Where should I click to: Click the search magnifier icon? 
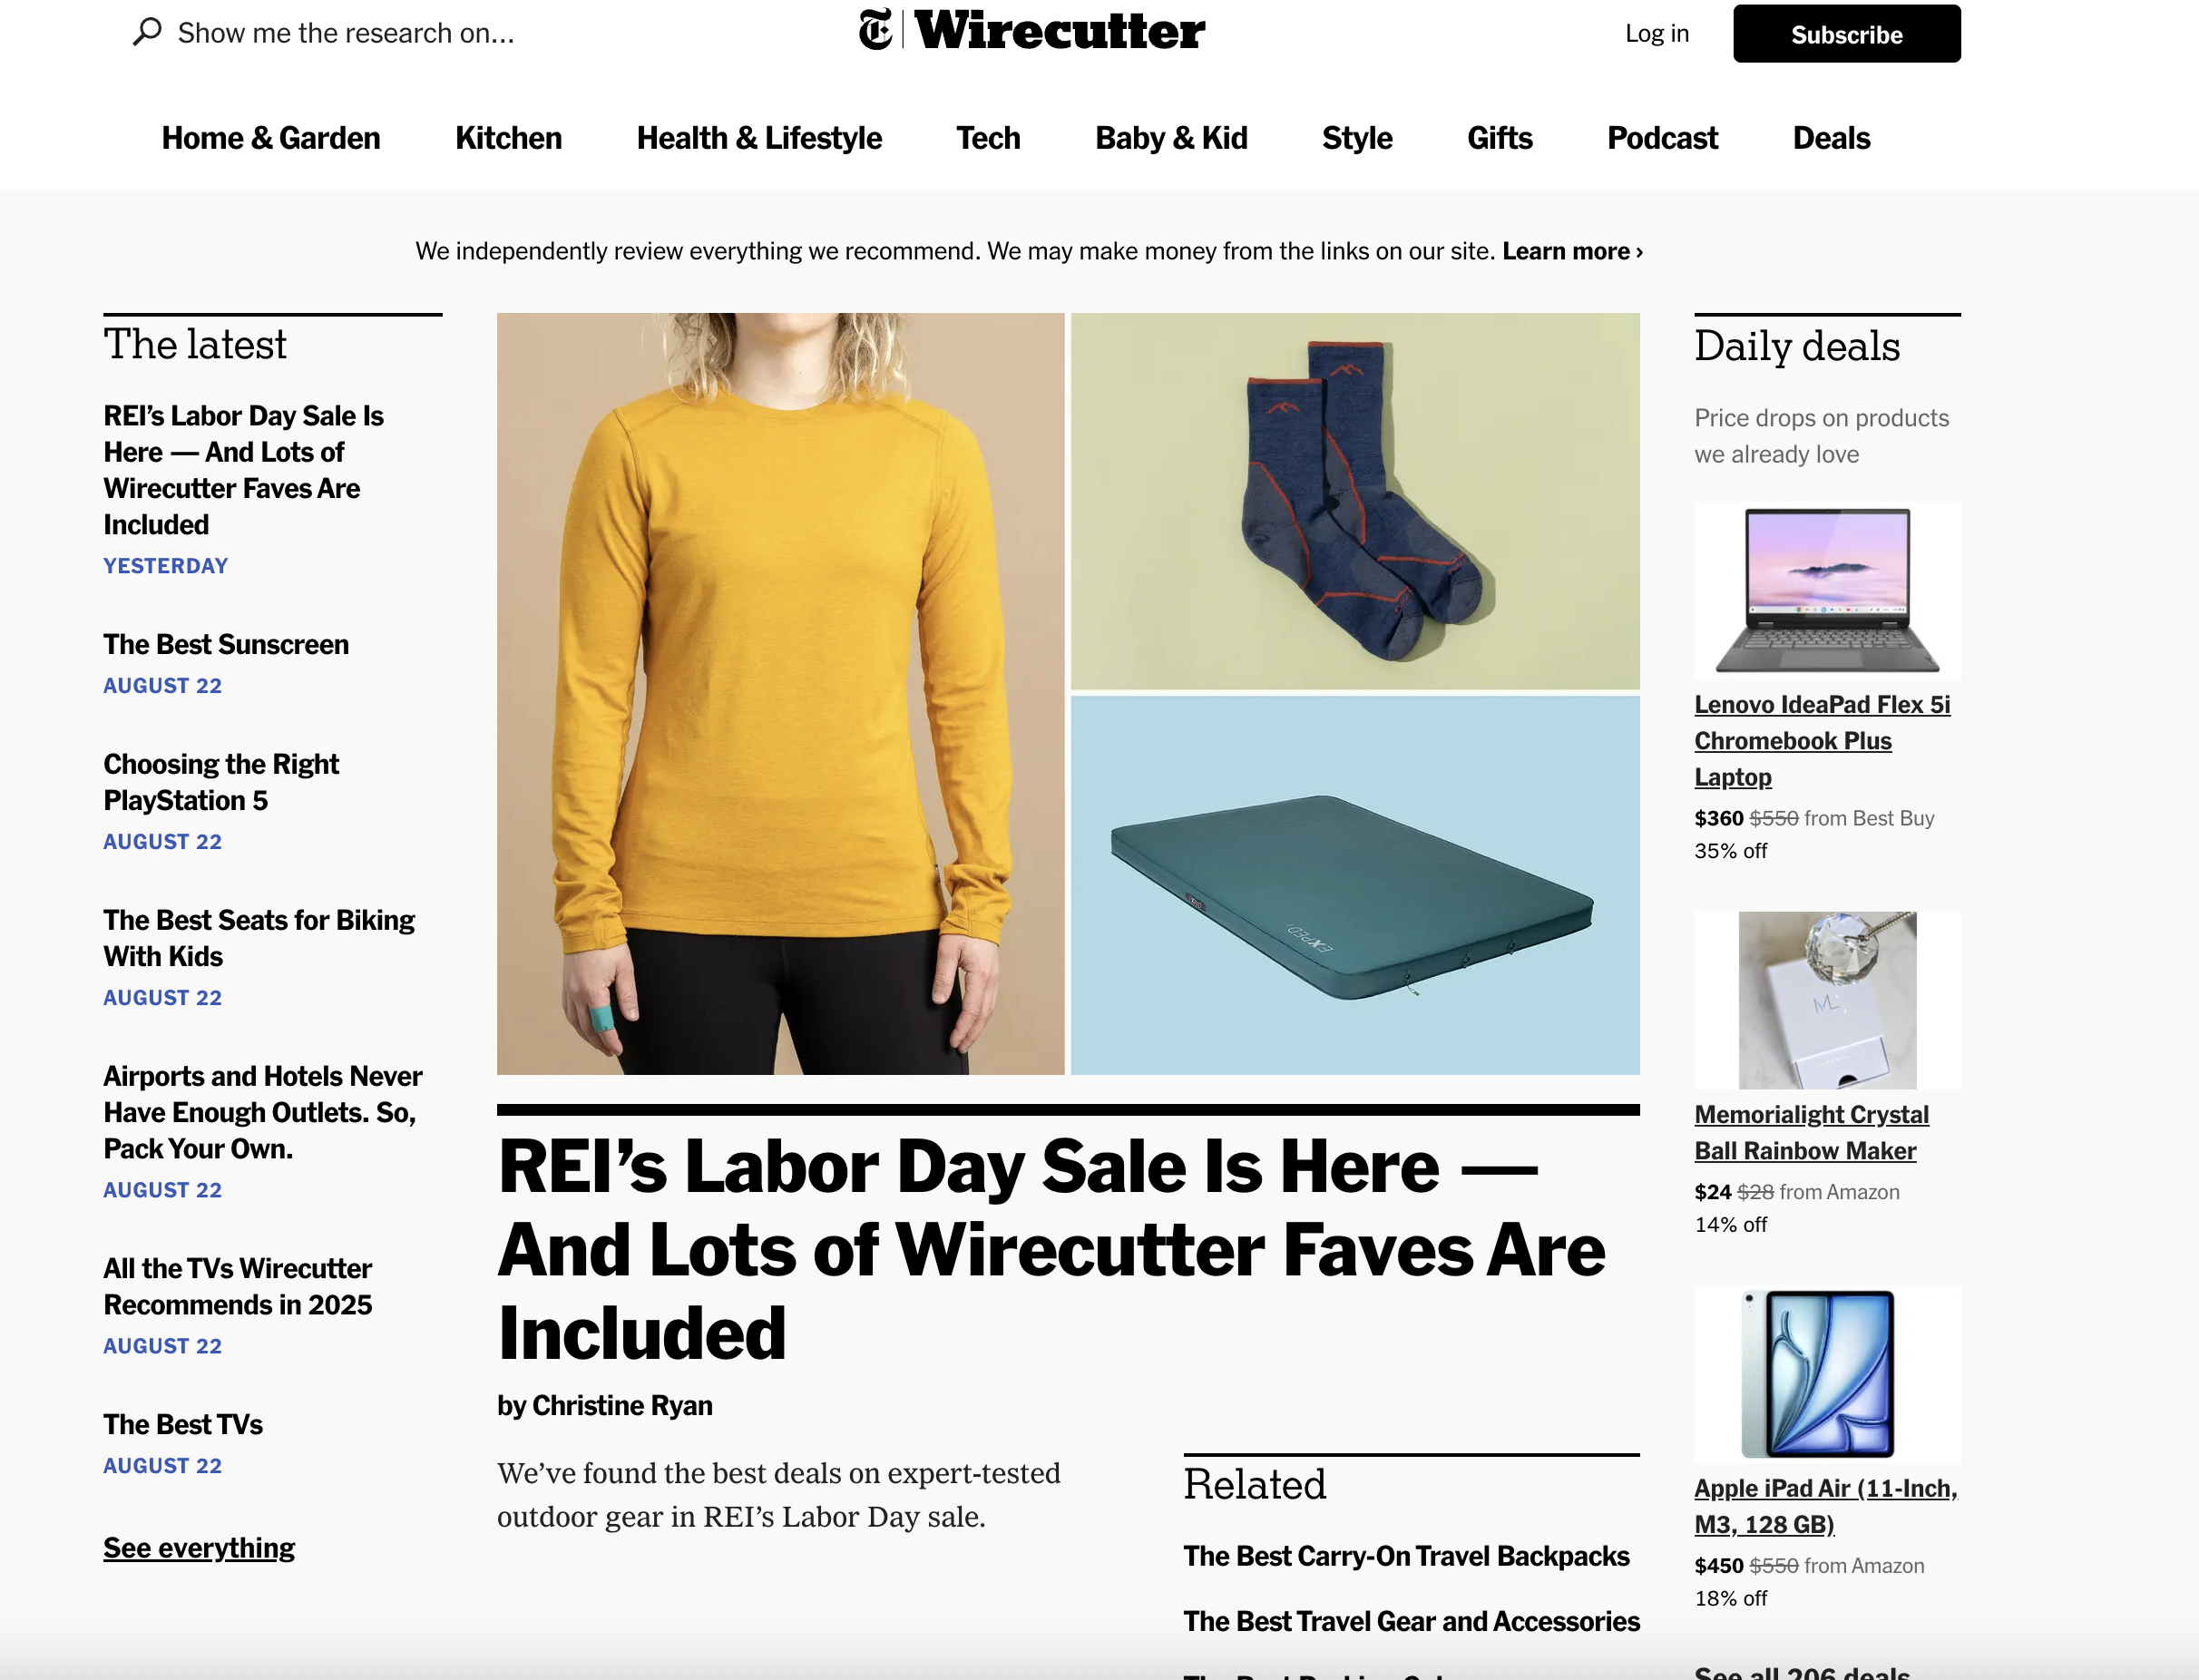[x=147, y=32]
